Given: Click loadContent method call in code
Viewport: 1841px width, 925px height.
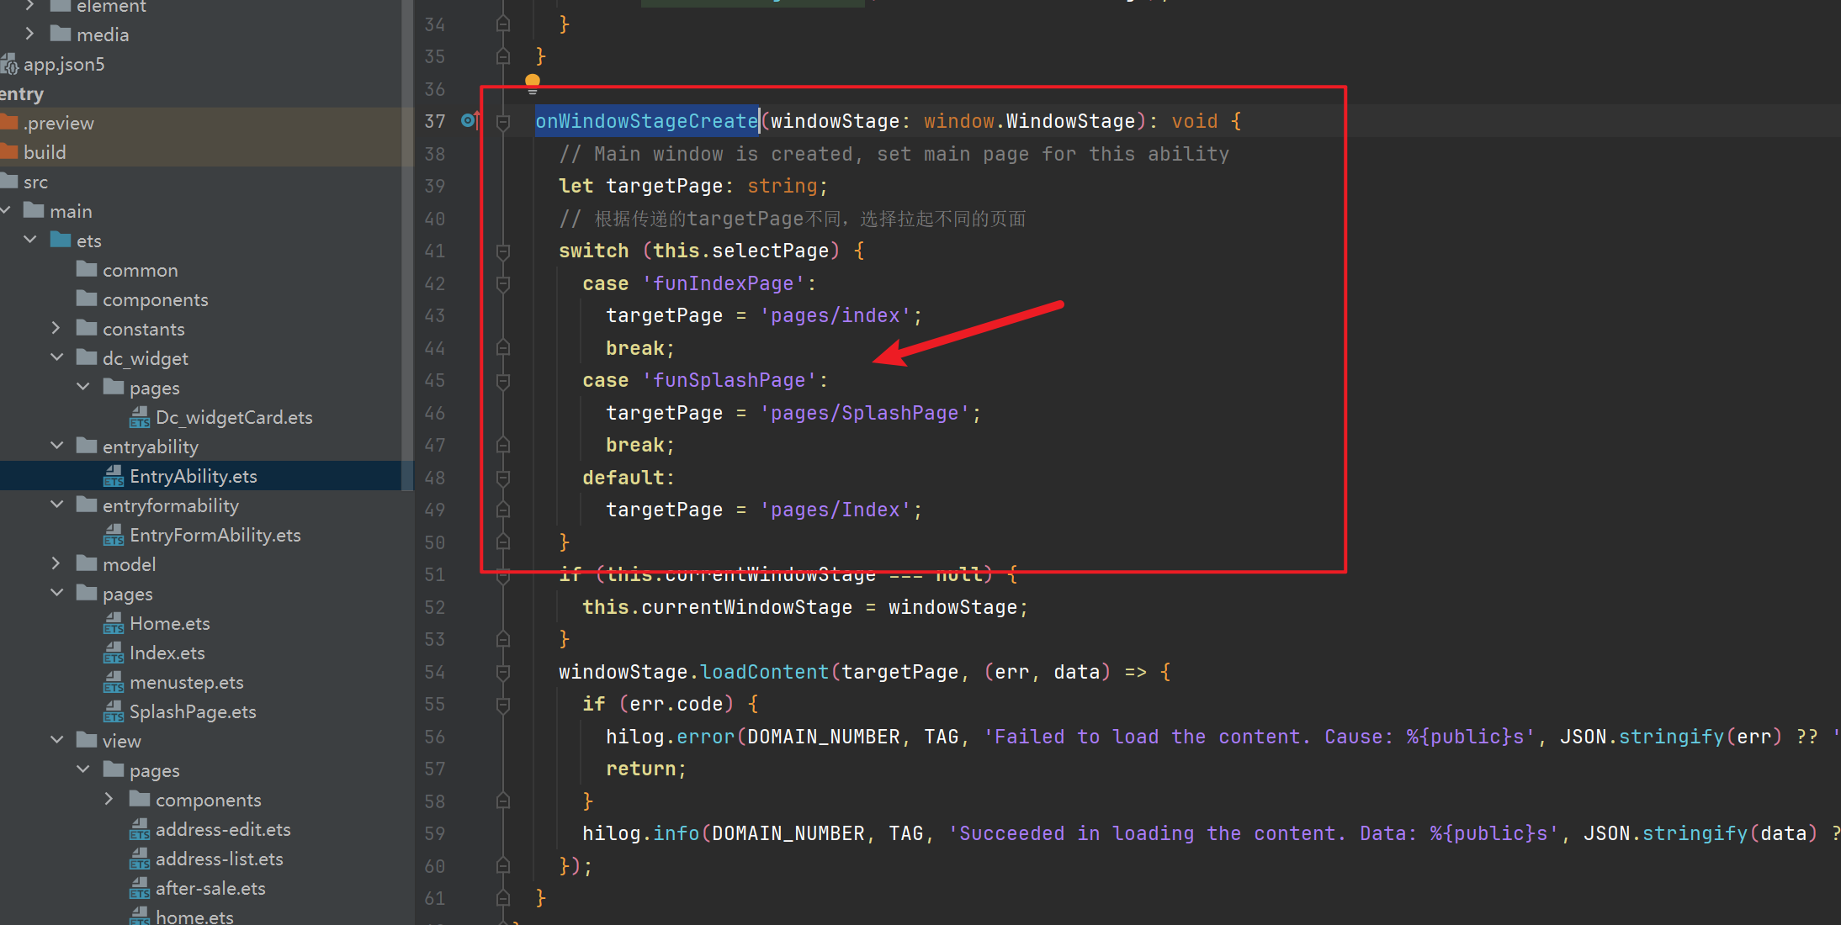Looking at the screenshot, I should (x=764, y=672).
